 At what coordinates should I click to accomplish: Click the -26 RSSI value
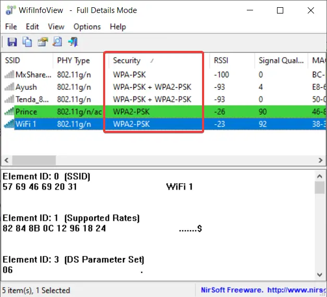[219, 112]
